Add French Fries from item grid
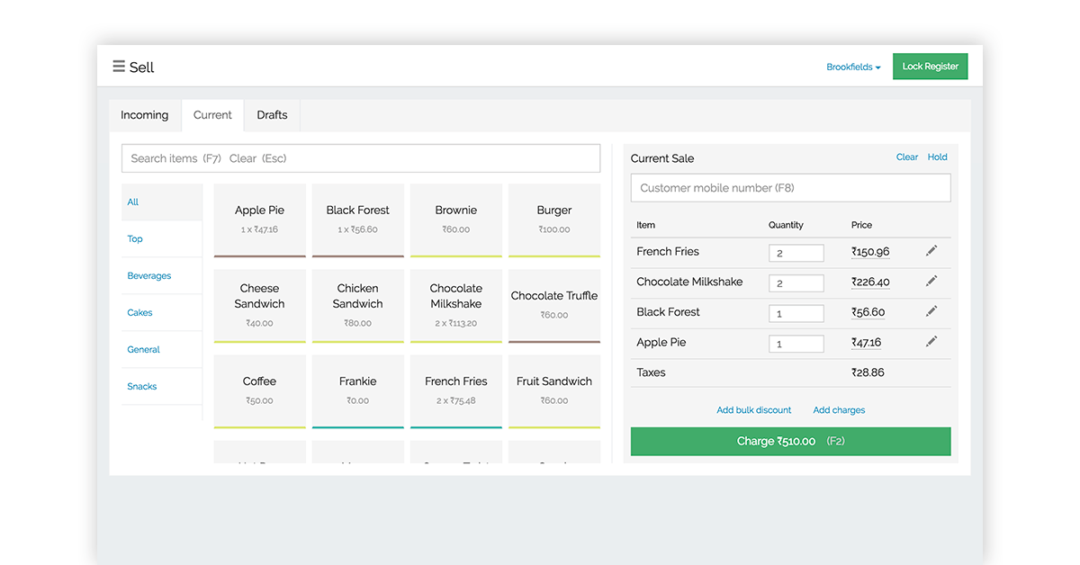 (x=456, y=391)
